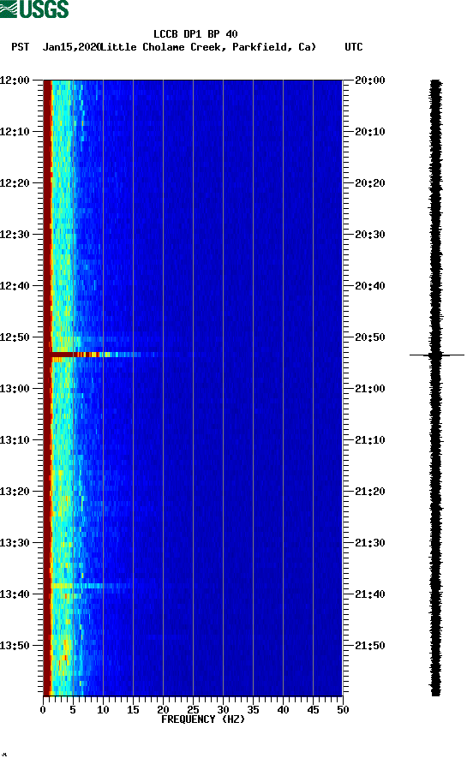Click the 21:30 UTC time label
The image size is (473, 764).
pos(370,543)
